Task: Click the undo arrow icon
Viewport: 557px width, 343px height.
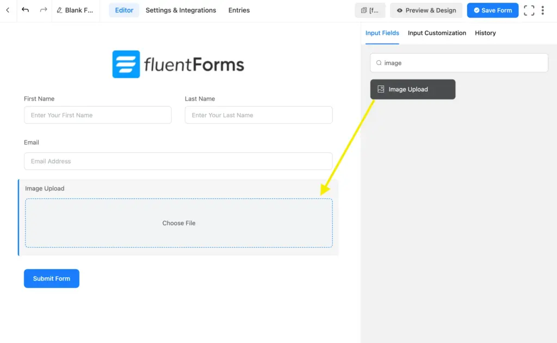Action: (x=25, y=10)
